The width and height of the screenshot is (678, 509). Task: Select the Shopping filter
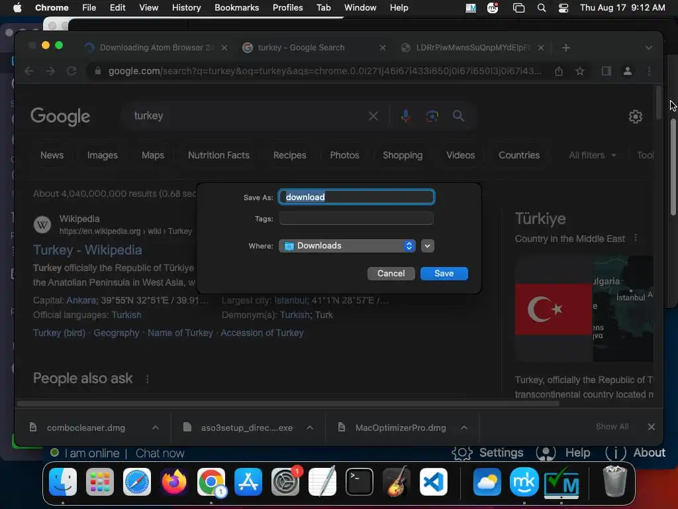tap(403, 155)
